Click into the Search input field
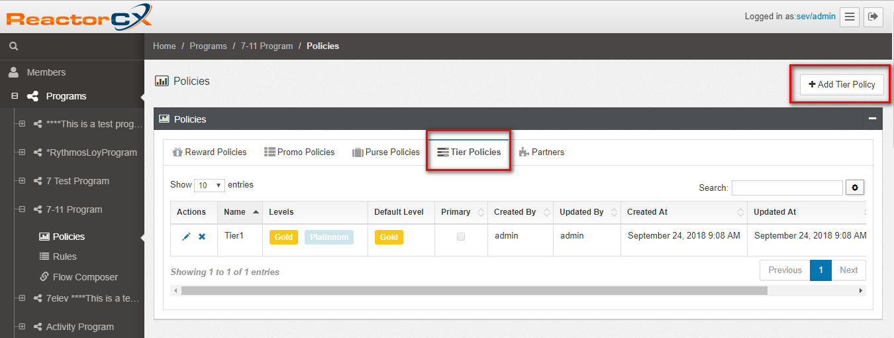Viewport: 894px width, 338px height. 787,188
